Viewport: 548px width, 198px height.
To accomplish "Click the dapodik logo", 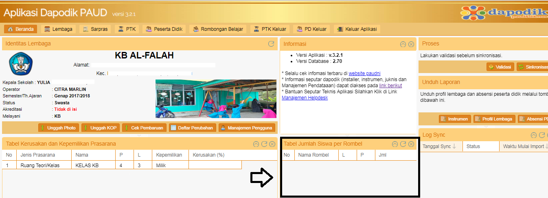I will 504,13.
